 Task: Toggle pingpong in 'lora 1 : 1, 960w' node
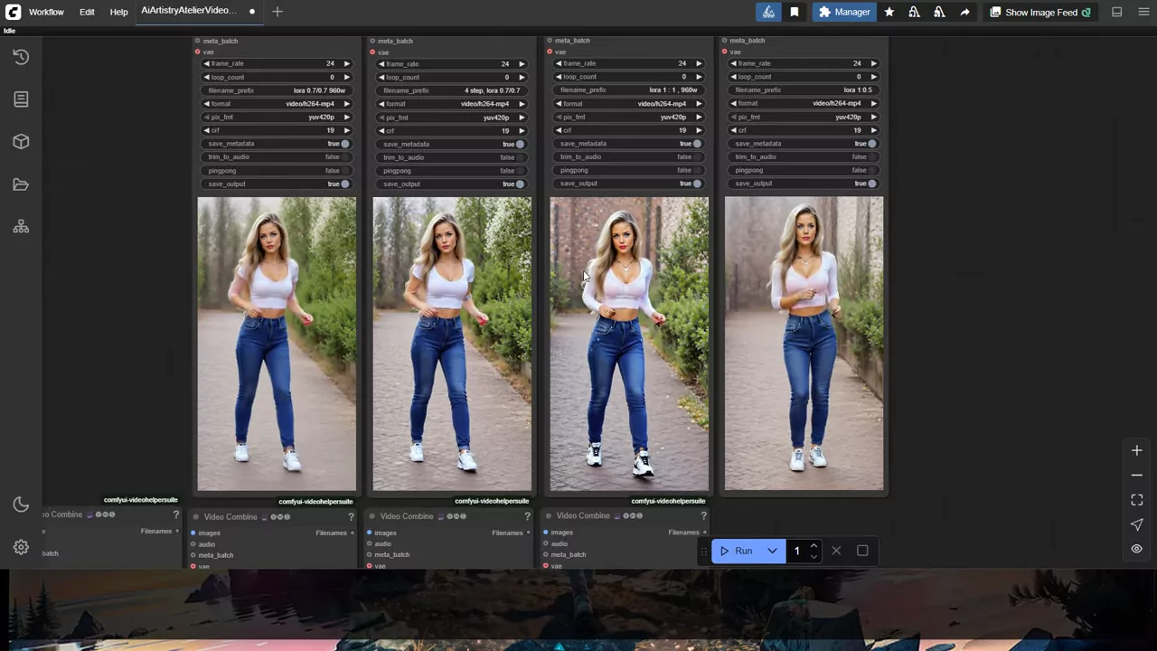629,170
